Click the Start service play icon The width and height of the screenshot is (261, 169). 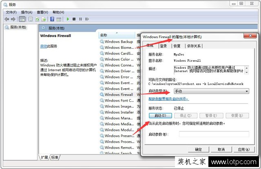click(x=68, y=19)
